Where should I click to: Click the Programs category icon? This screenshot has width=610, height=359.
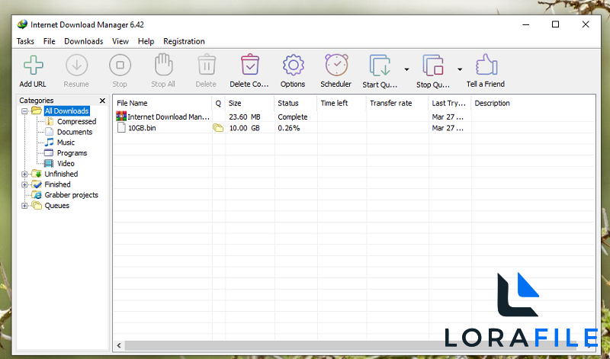tap(49, 153)
